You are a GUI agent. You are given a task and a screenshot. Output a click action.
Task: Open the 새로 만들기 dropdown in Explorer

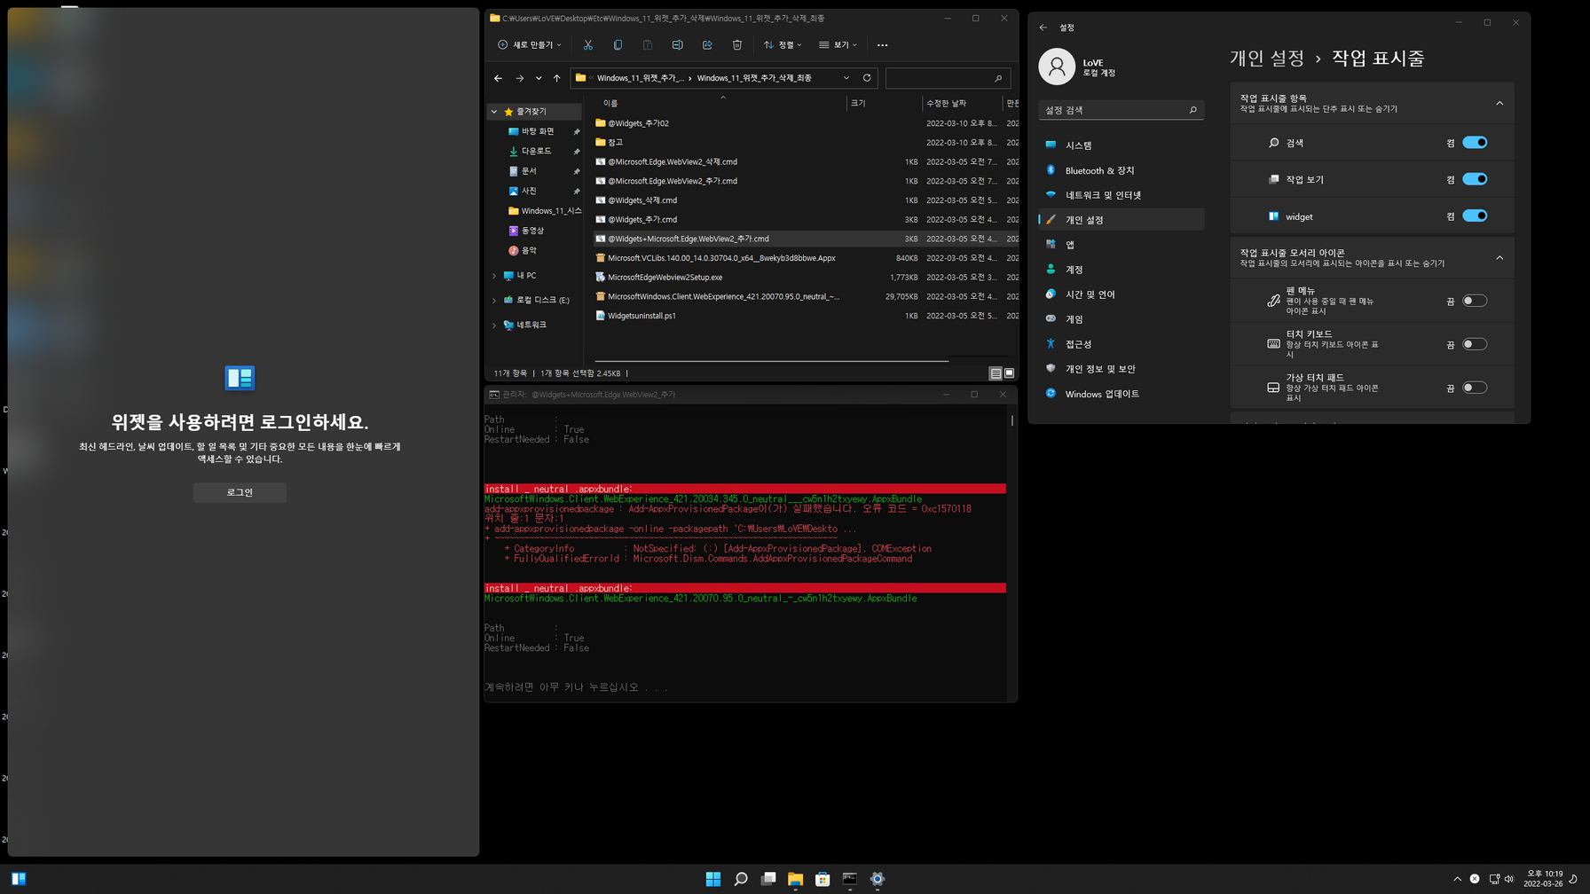530,44
